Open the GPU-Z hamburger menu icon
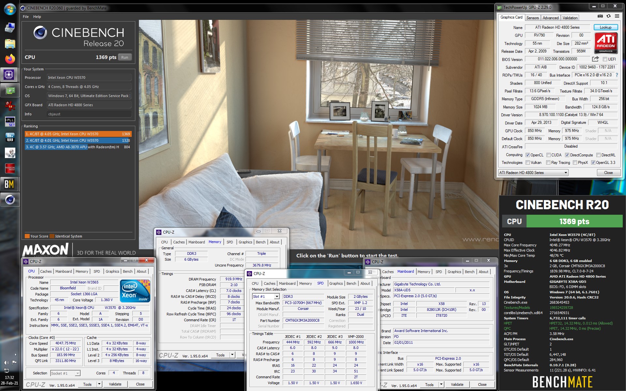The height and width of the screenshot is (391, 626). [617, 16]
